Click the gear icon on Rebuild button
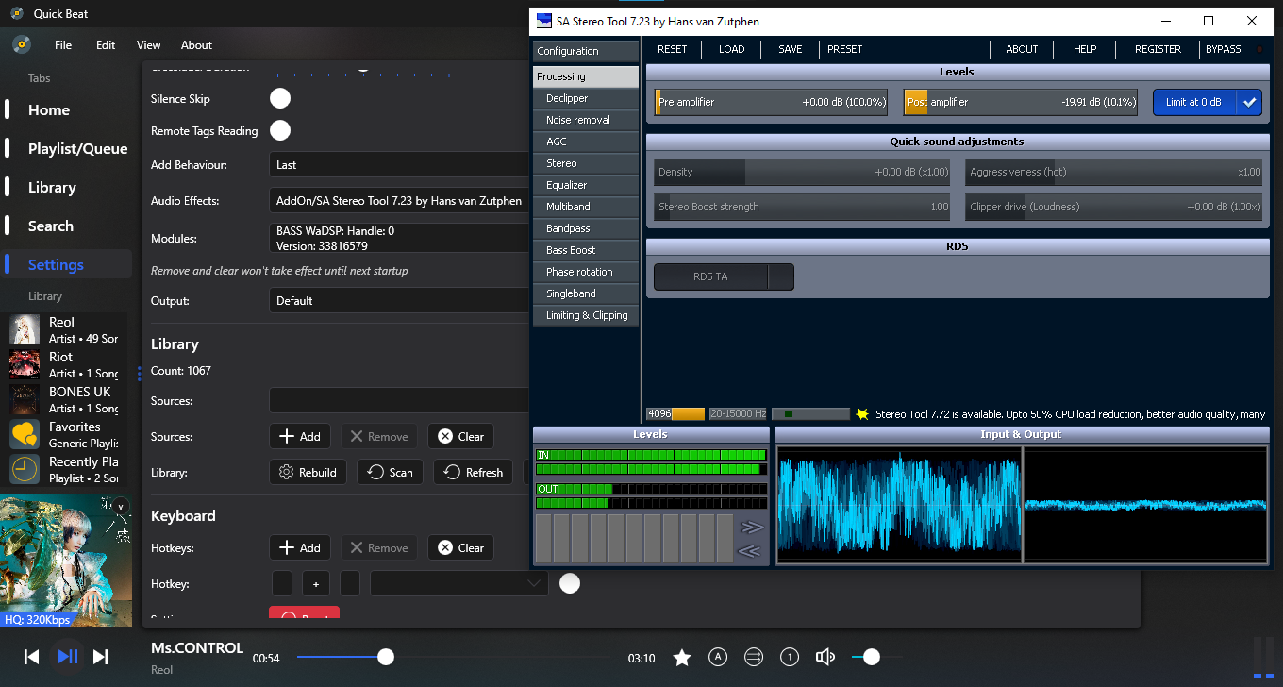 (287, 472)
